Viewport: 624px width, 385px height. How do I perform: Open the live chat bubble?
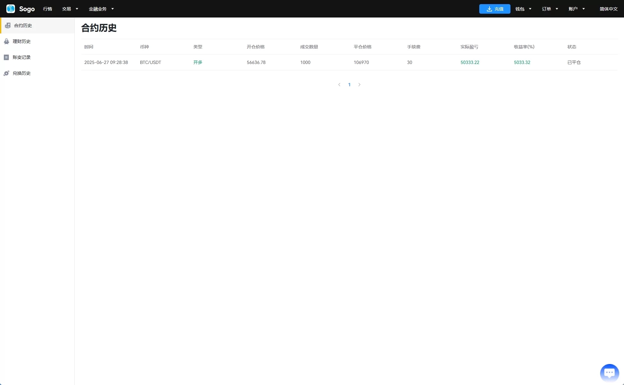point(609,373)
